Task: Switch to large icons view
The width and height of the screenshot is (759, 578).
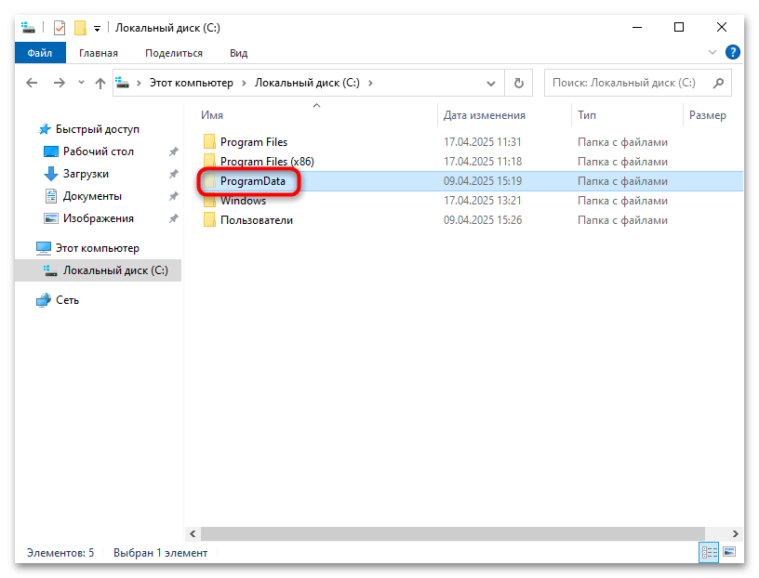Action: click(729, 552)
